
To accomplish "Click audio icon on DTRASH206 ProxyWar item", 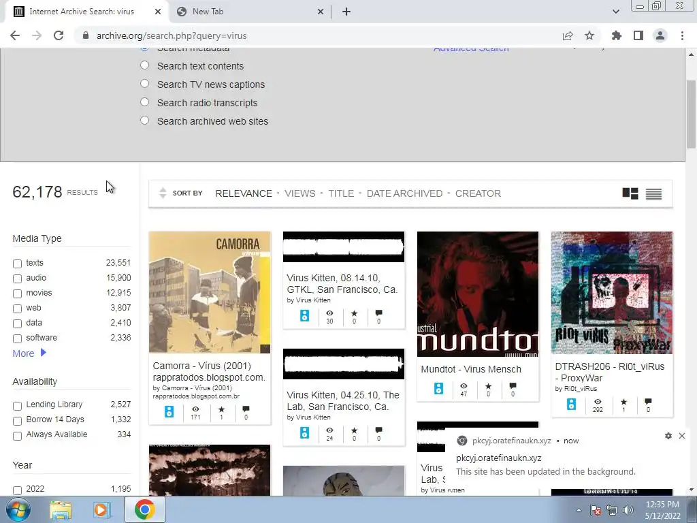I will click(x=572, y=405).
